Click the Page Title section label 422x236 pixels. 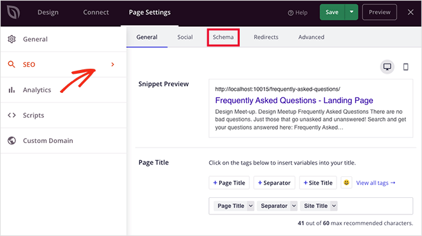click(x=154, y=162)
